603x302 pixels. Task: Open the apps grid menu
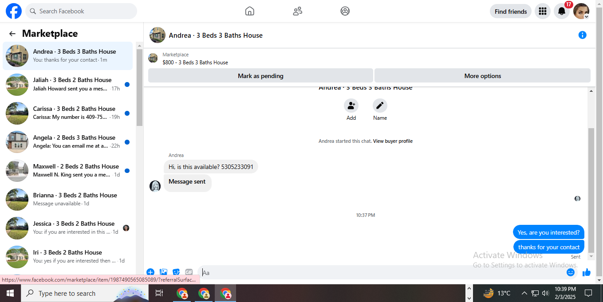click(x=542, y=12)
